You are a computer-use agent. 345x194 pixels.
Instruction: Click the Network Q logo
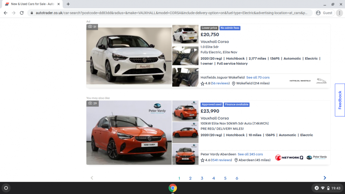(289, 157)
